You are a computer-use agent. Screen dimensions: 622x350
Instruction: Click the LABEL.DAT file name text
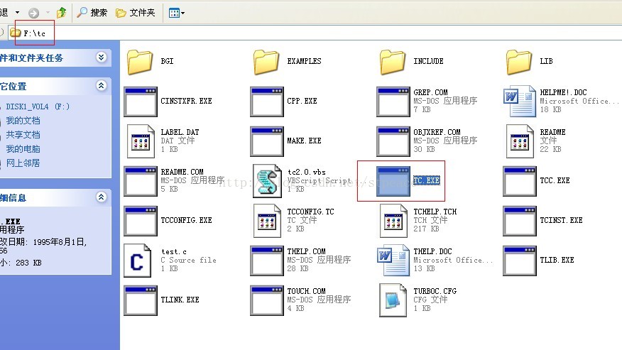(x=180, y=132)
